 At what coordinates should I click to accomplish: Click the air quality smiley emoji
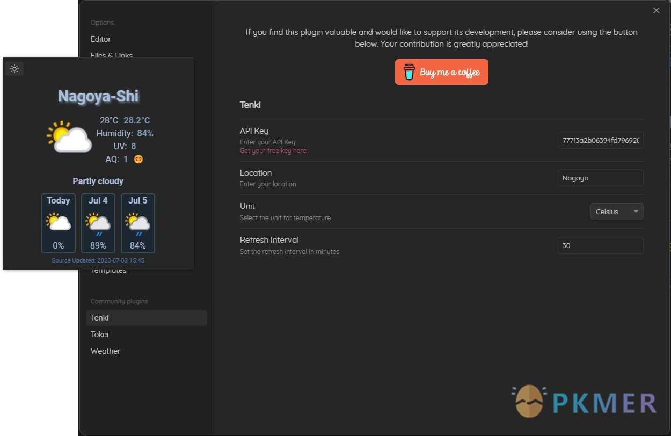pos(138,159)
